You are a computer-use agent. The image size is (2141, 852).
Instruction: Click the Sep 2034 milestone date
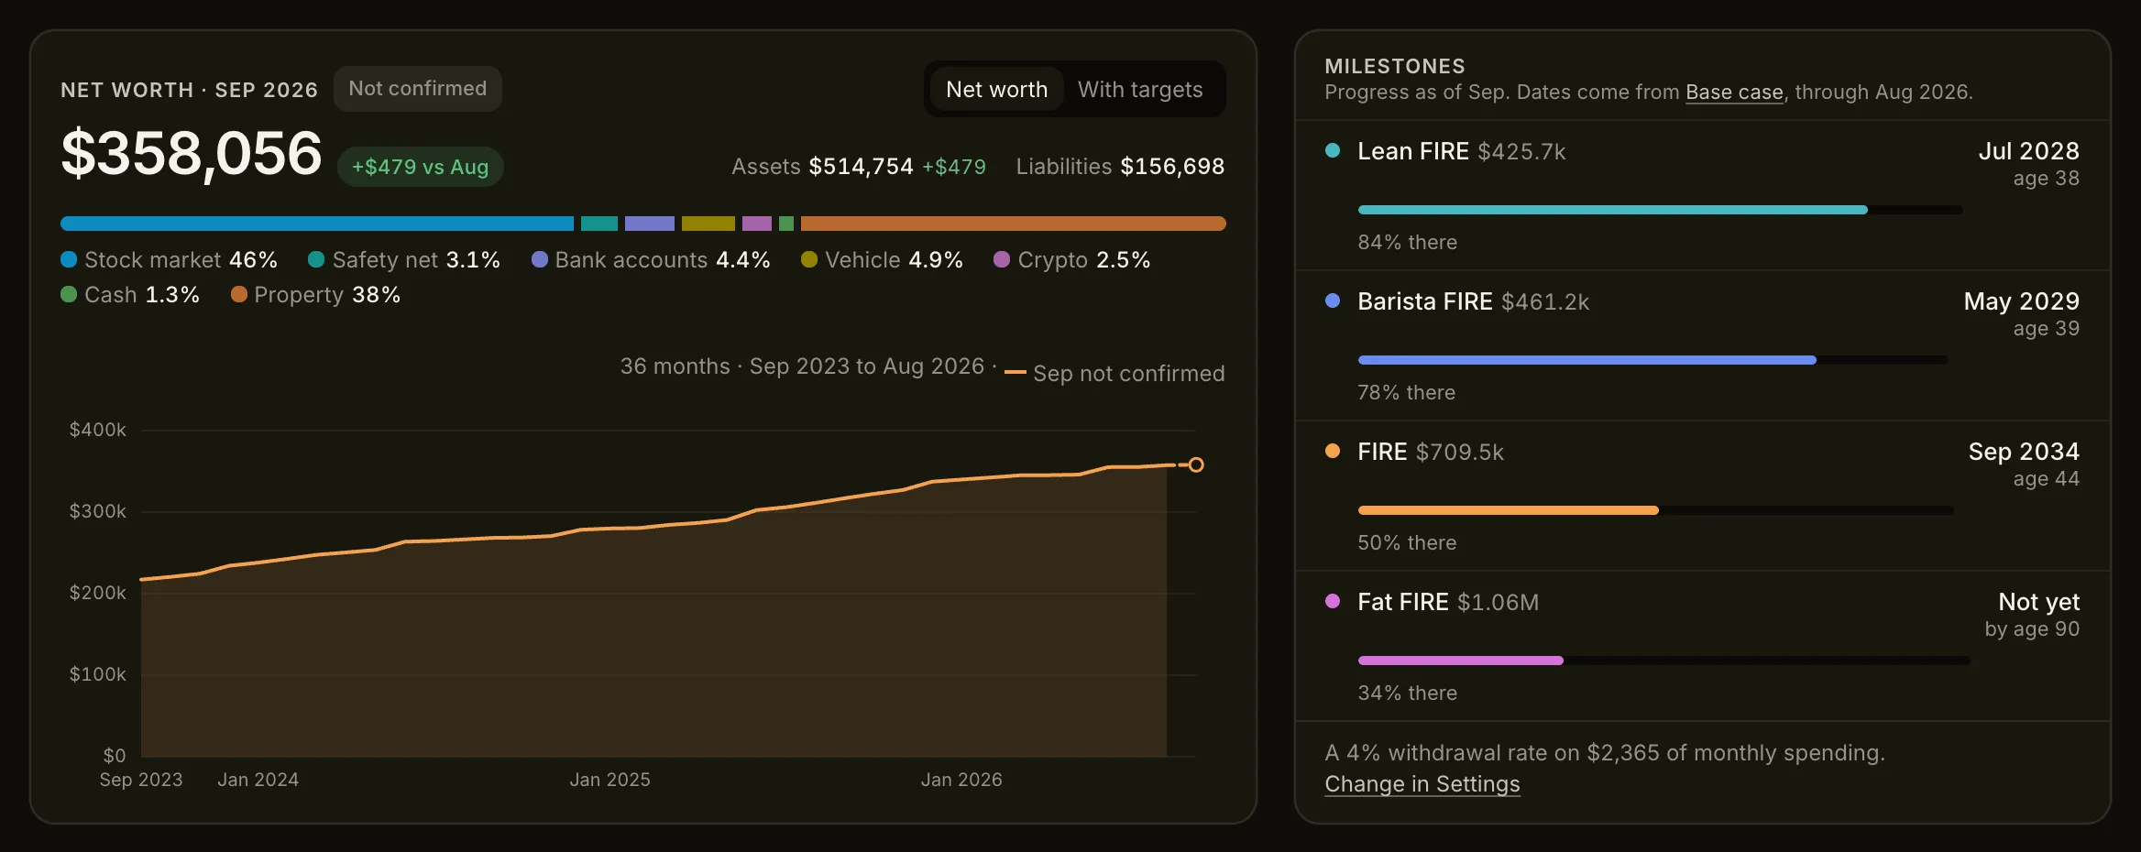pos(2024,452)
